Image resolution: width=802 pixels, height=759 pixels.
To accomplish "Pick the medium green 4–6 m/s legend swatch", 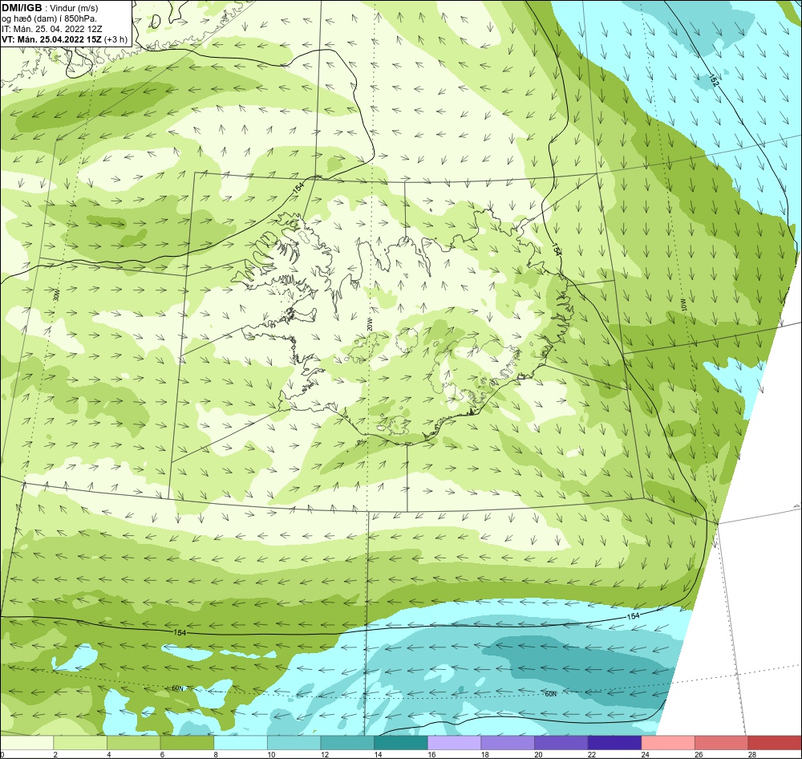I will click(x=133, y=743).
